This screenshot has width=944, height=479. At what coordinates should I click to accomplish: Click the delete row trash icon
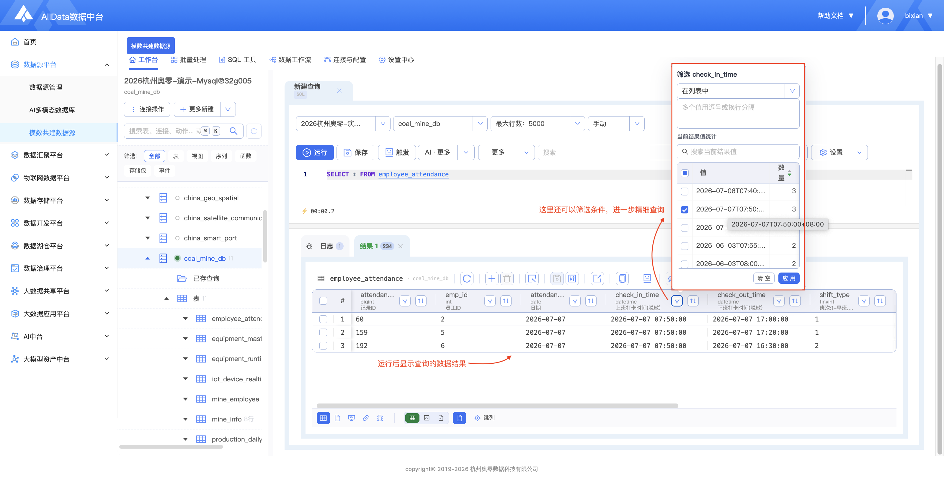tap(507, 278)
